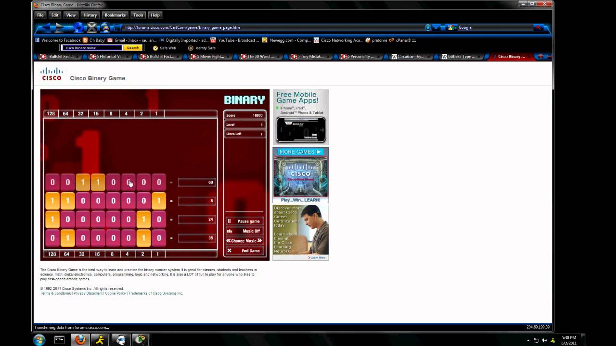
Task: Switch to the Göbekli Tepe tab
Action: (461, 56)
